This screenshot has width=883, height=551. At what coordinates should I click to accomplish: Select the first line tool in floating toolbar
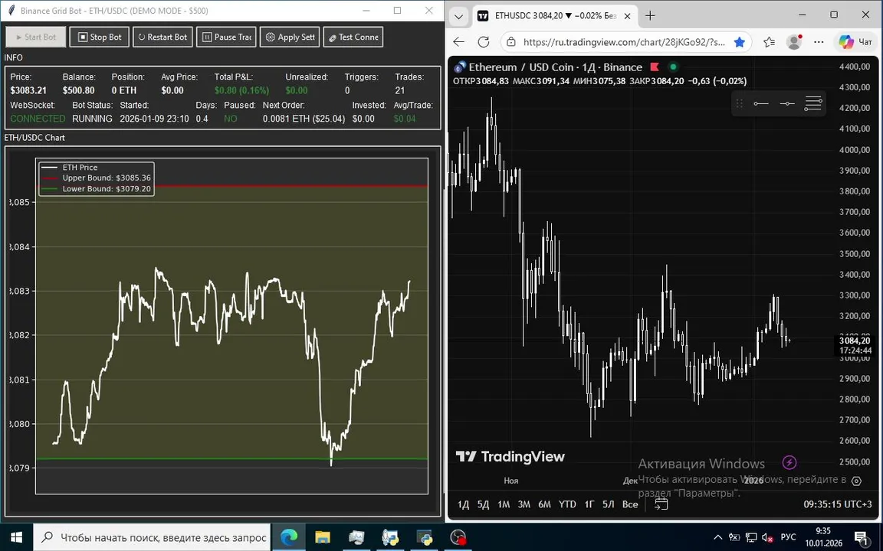pos(761,103)
